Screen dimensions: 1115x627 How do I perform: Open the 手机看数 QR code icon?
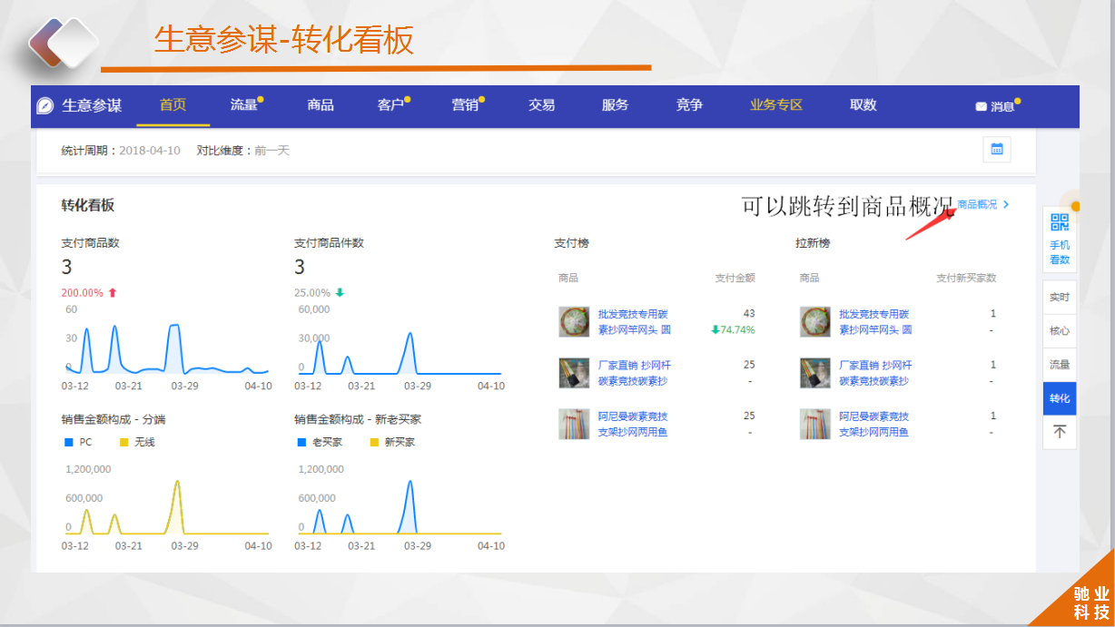pyautogui.click(x=1060, y=222)
